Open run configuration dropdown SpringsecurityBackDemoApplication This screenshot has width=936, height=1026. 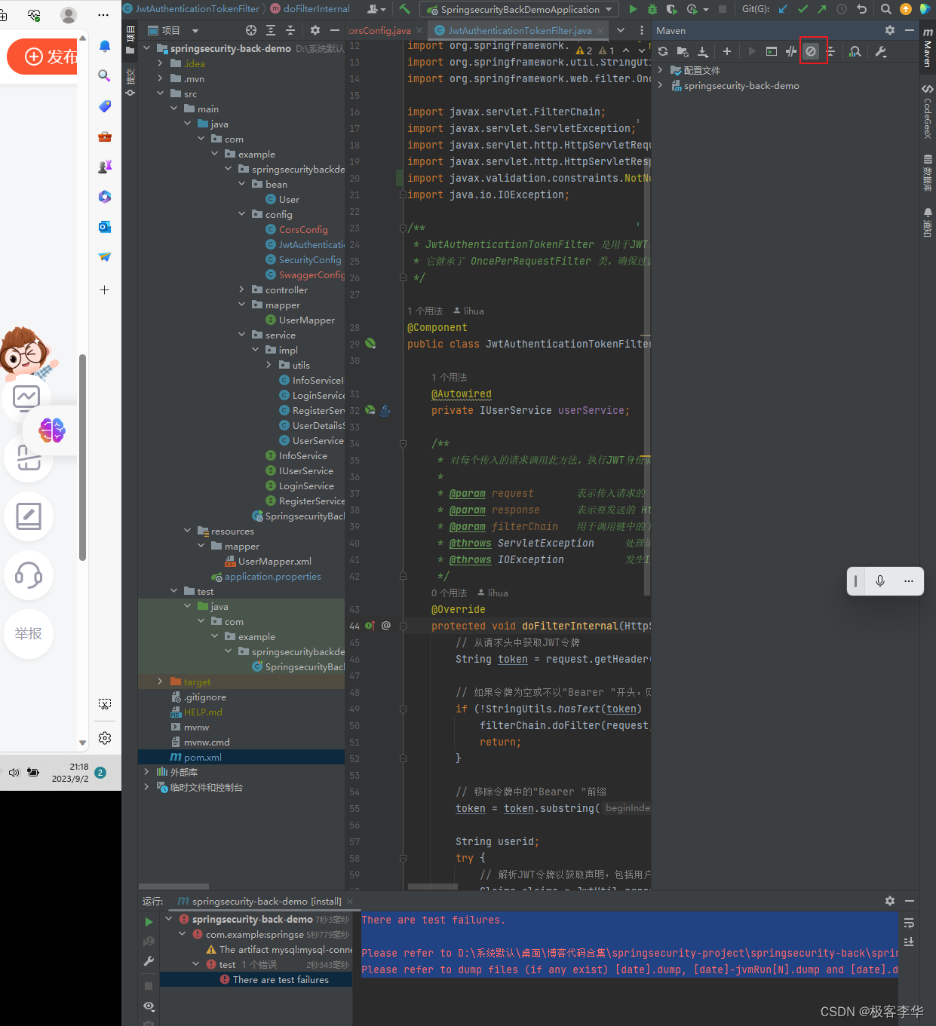[x=520, y=9]
